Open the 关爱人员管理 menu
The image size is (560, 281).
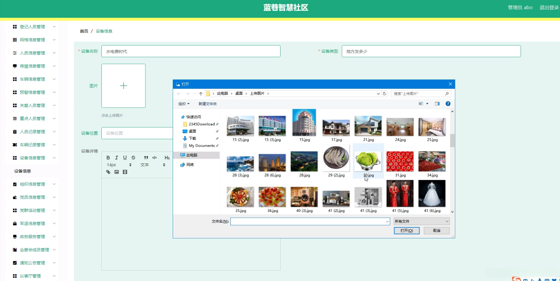(x=32, y=106)
